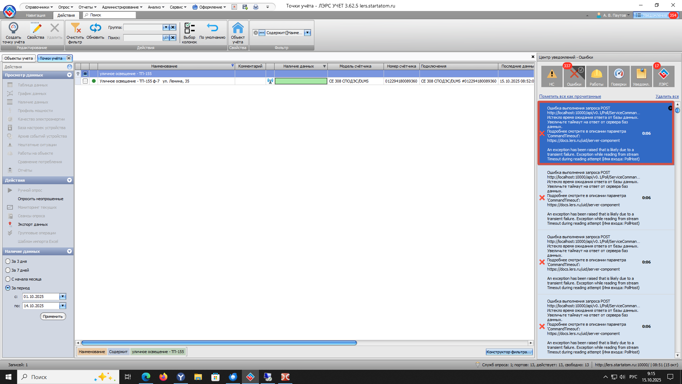Click the Применить button
The height and width of the screenshot is (384, 682).
tap(53, 316)
